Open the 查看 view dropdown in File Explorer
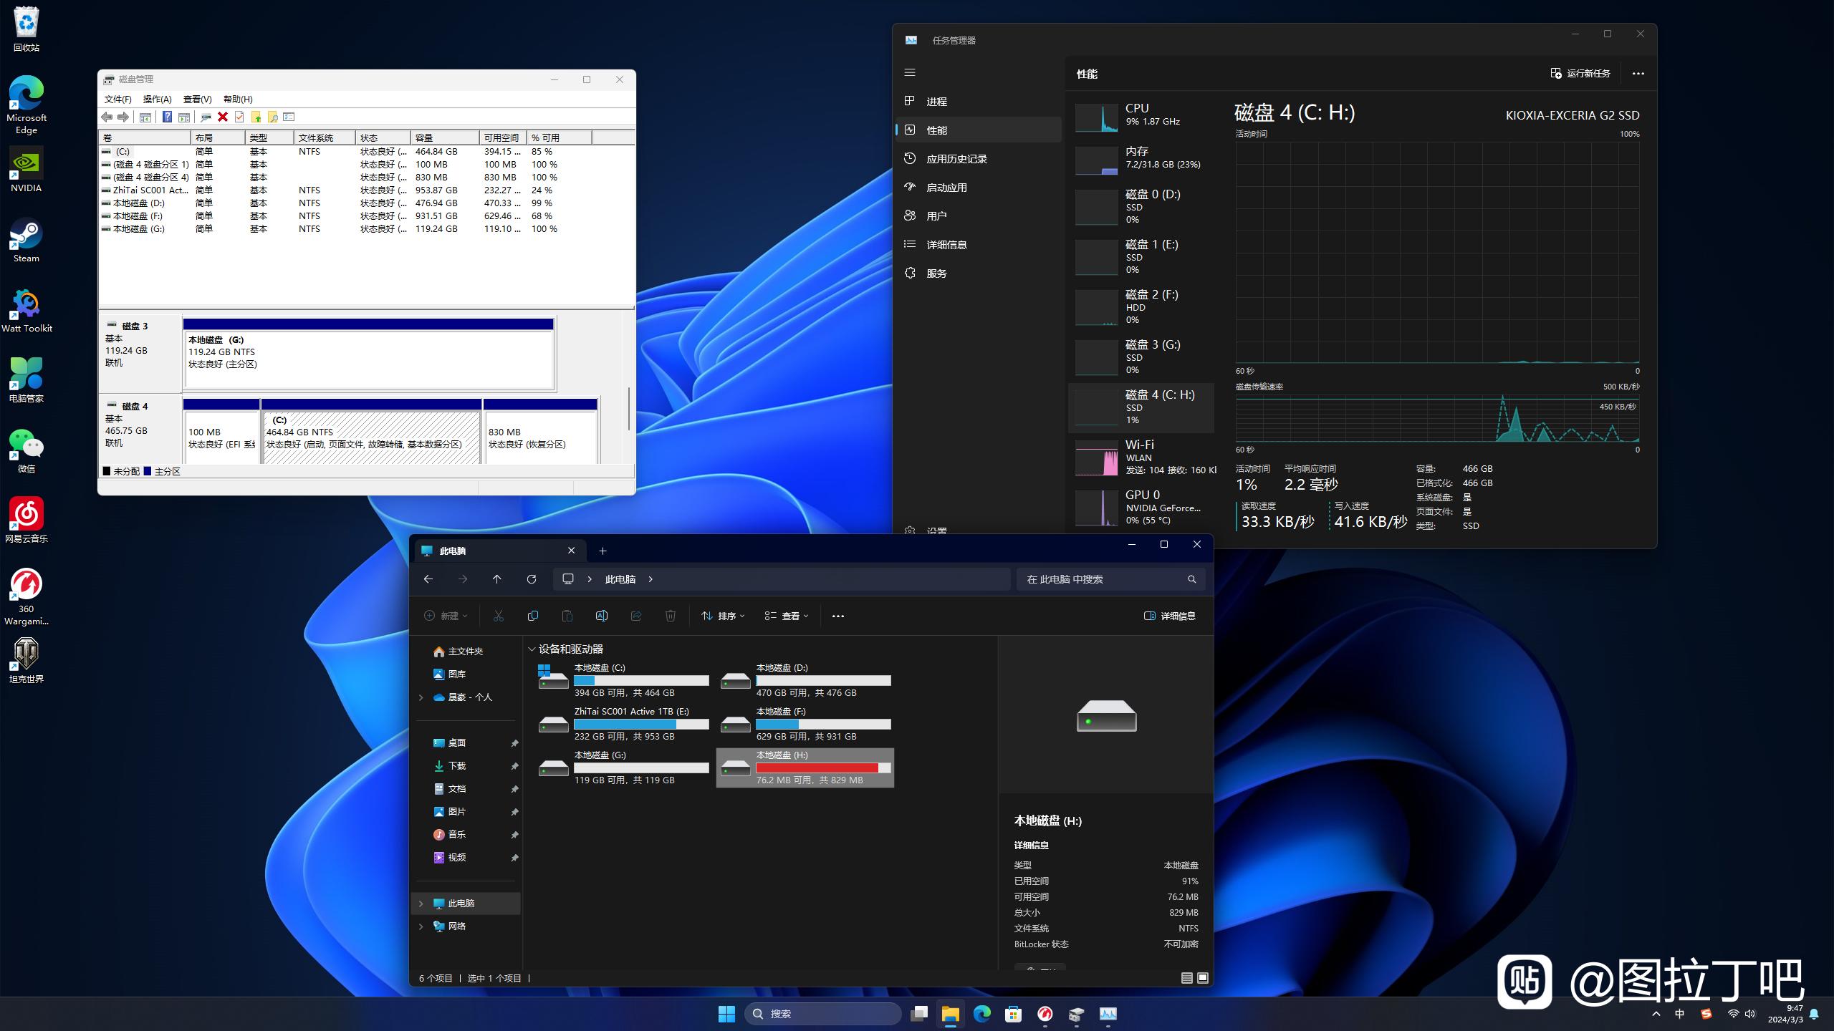The width and height of the screenshot is (1834, 1031). coord(787,616)
